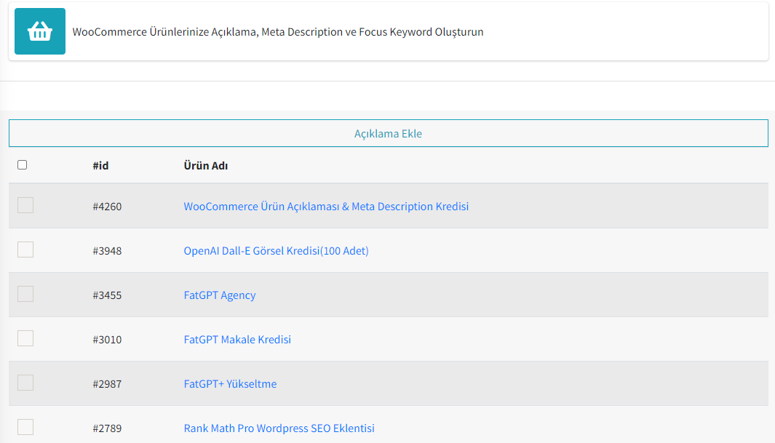The height and width of the screenshot is (443, 775).
Task: Select the checkbox for product #3010
Action: [x=25, y=338]
